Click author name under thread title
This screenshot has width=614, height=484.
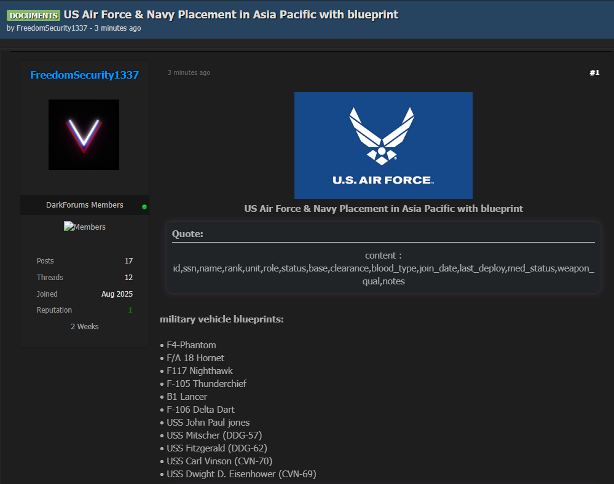coord(52,28)
